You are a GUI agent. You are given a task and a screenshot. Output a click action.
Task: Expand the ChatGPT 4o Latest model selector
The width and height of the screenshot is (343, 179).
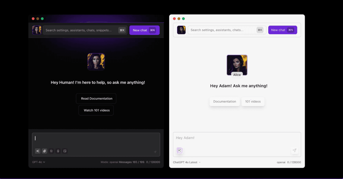point(187,162)
